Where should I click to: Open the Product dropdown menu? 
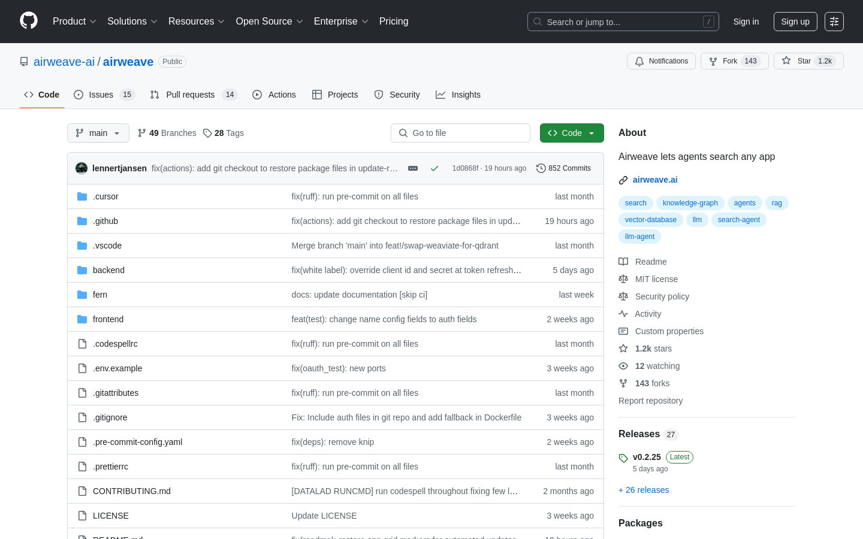click(x=74, y=21)
